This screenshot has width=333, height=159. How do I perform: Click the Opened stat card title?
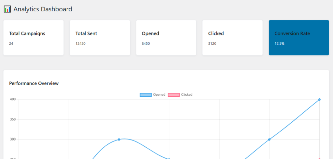pyautogui.click(x=150, y=33)
